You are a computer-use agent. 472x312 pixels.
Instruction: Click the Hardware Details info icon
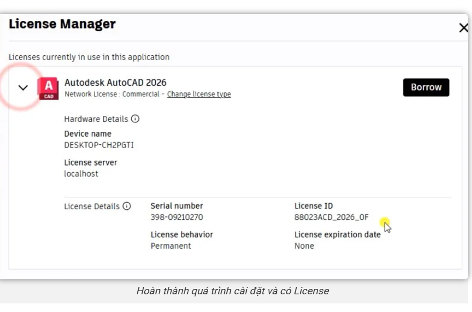135,119
